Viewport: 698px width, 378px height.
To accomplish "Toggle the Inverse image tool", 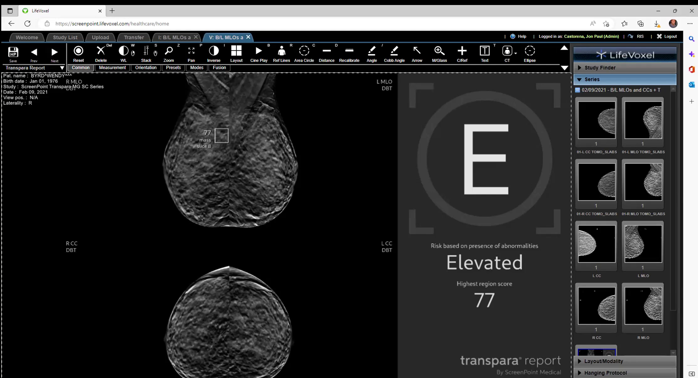I will (214, 54).
